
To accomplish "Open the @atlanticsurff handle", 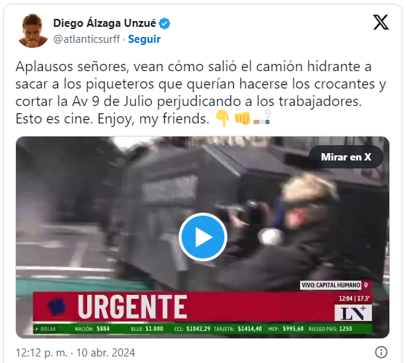I will pyautogui.click(x=86, y=39).
